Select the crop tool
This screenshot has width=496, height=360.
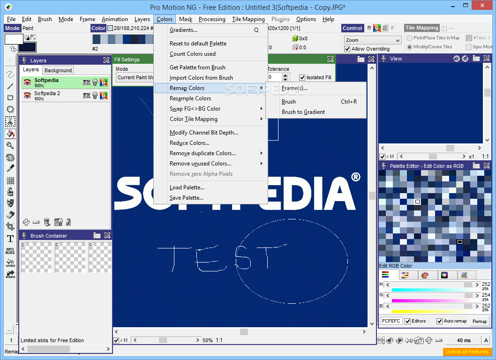(x=10, y=226)
